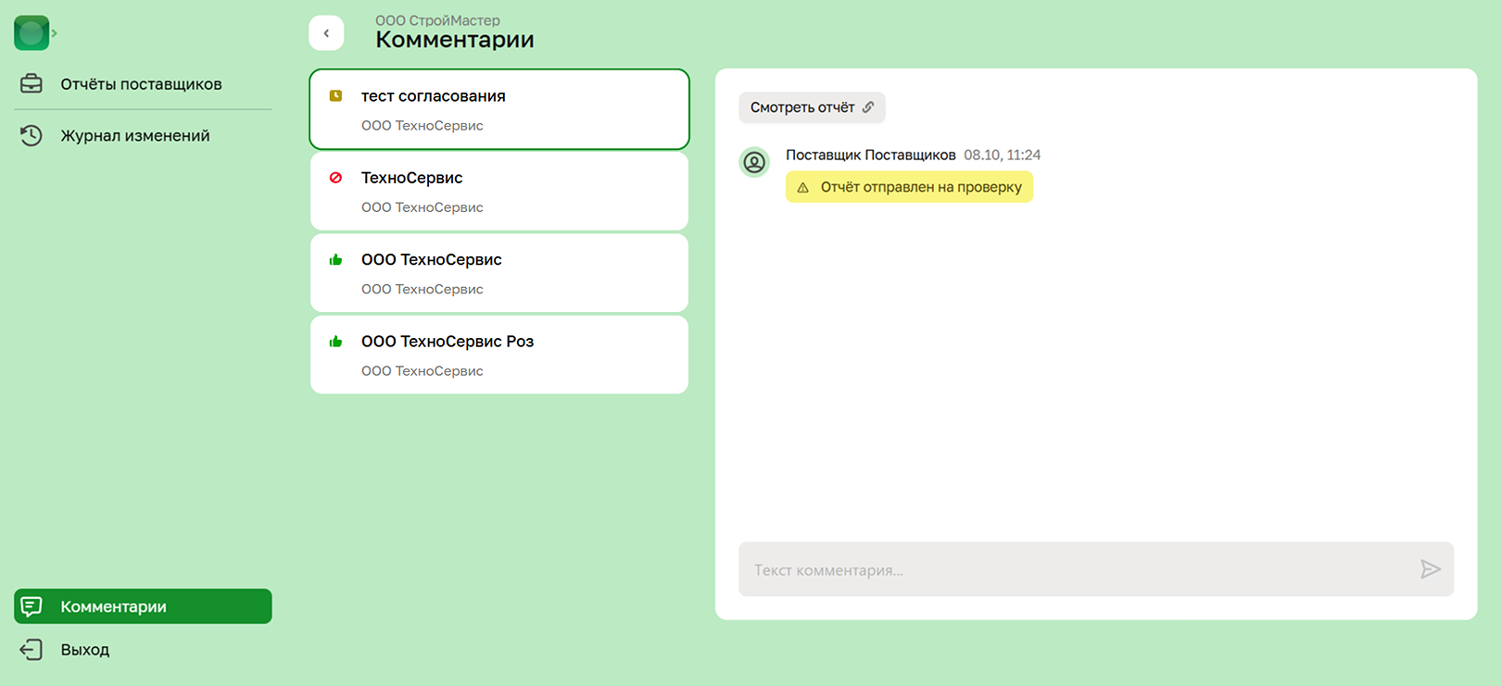Click the link icon beside Смотреть отчёт
Screen dimensions: 1501x686
[x=868, y=107]
